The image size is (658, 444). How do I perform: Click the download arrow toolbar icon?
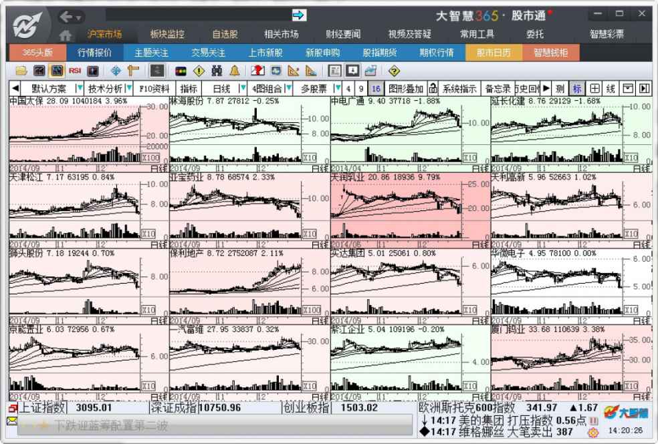[352, 71]
